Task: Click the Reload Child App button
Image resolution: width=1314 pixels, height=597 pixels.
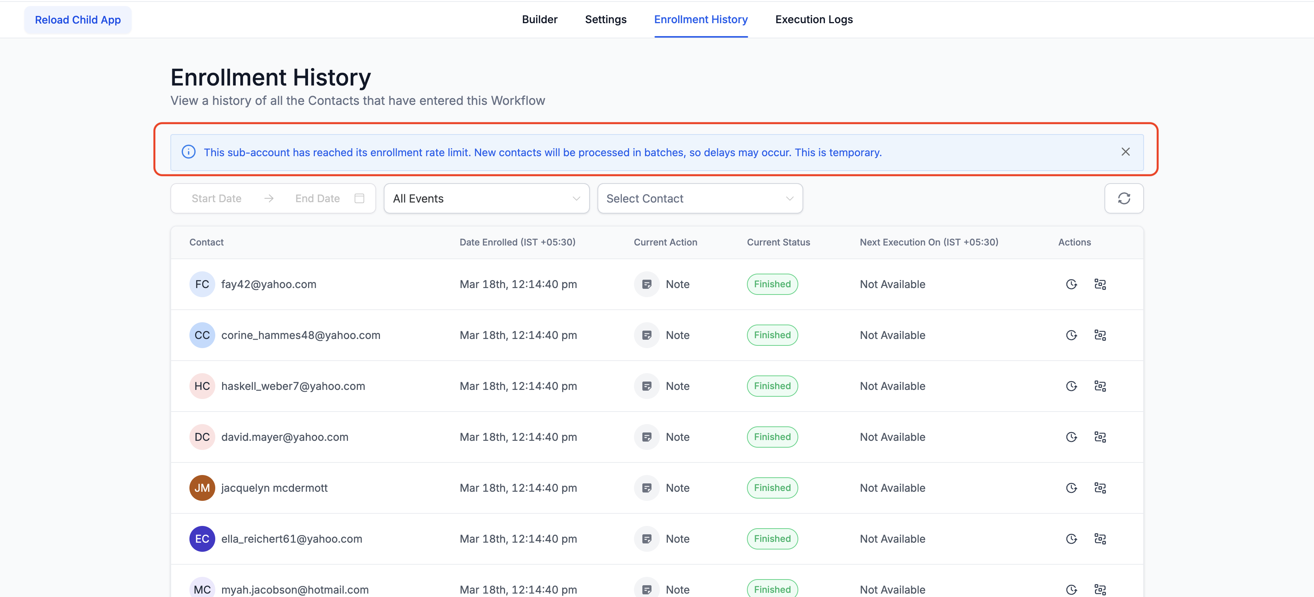Action: point(78,20)
